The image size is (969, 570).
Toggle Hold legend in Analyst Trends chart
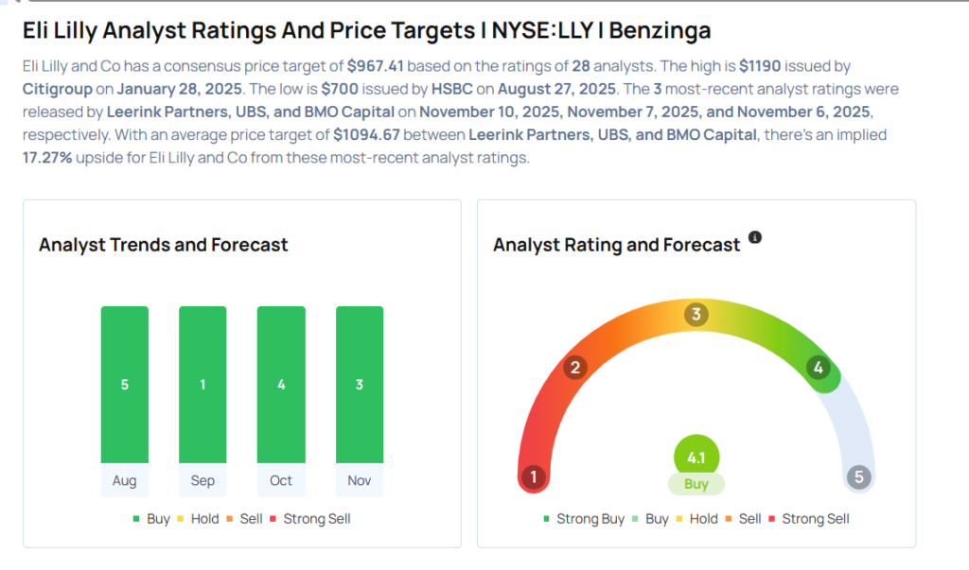[198, 519]
